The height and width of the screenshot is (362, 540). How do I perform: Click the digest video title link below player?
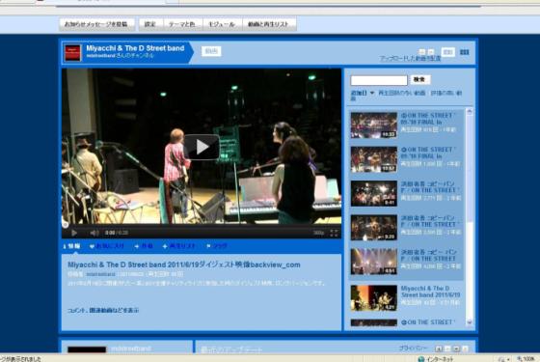(x=184, y=265)
